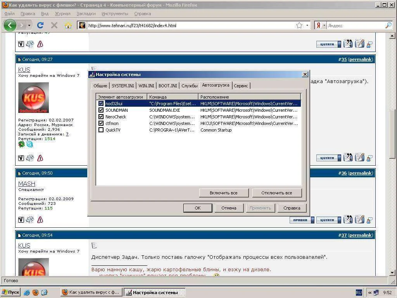This screenshot has height=298, width=397.
Task: Click the multi-quote icon in the topmost post
Action: coord(348,43)
